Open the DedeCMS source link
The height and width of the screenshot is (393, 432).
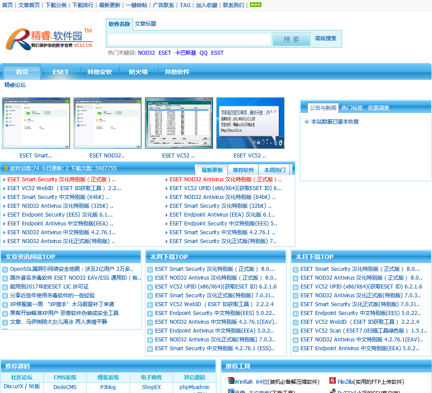pyautogui.click(x=65, y=387)
